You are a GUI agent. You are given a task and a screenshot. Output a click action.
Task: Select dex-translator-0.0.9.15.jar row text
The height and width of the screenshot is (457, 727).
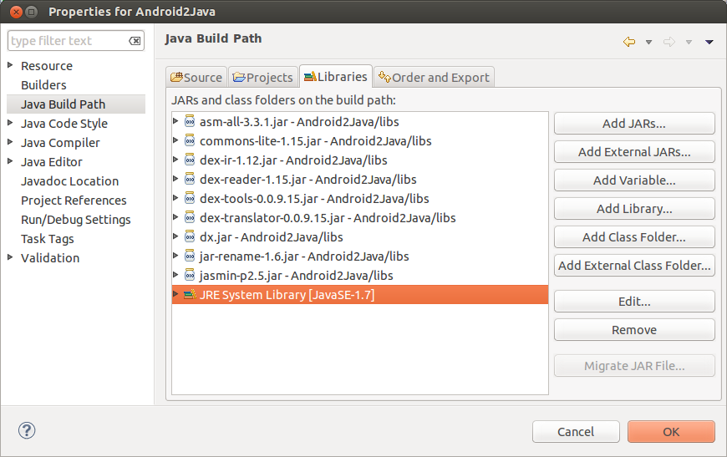click(x=328, y=218)
